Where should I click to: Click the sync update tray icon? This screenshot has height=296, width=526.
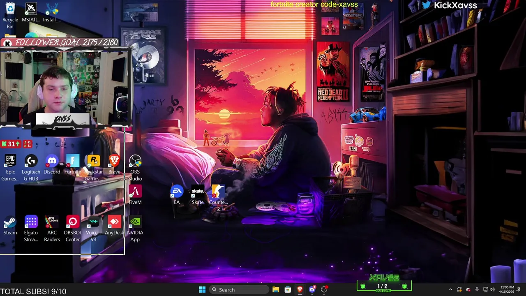[459, 289]
